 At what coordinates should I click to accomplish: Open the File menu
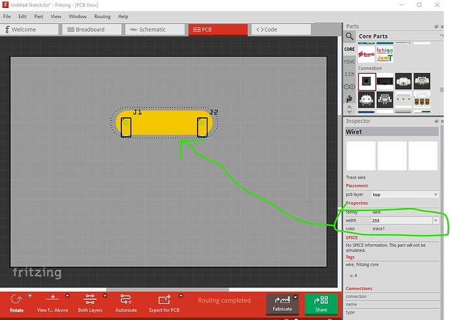click(7, 16)
